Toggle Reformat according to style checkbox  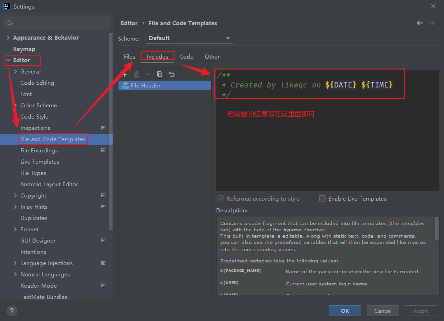point(221,198)
